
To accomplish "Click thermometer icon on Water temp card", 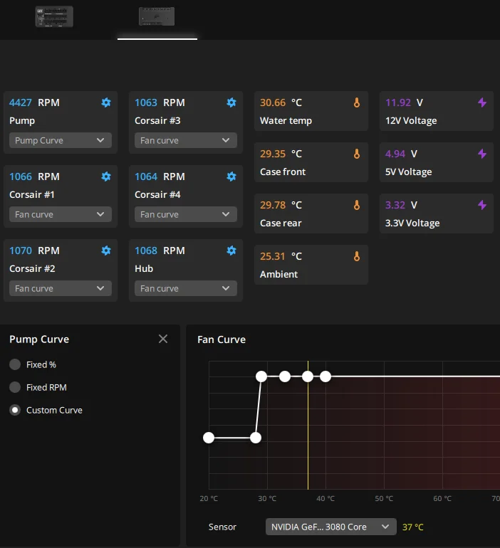I will 357,102.
